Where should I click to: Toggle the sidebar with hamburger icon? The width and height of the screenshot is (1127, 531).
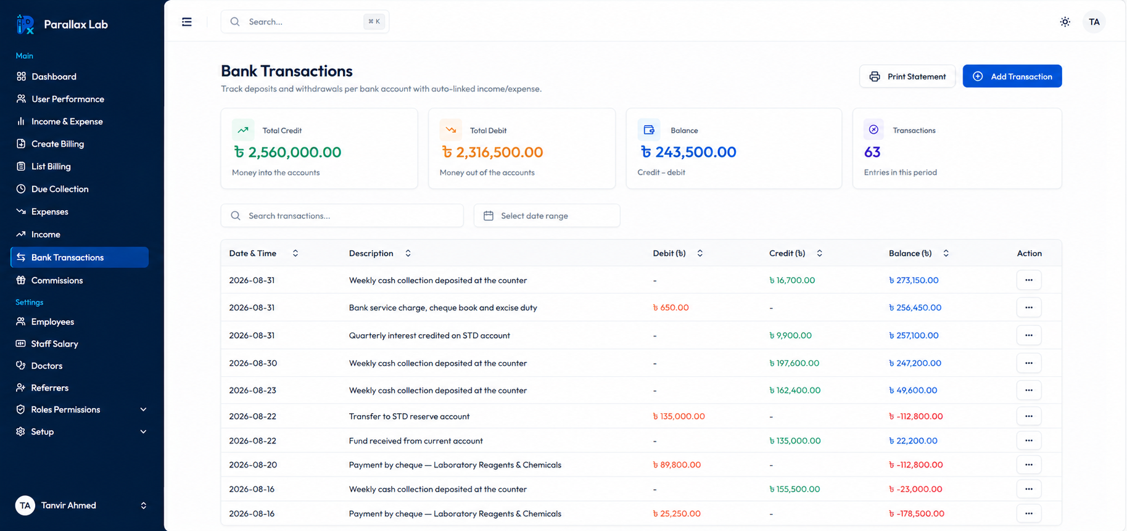(187, 22)
